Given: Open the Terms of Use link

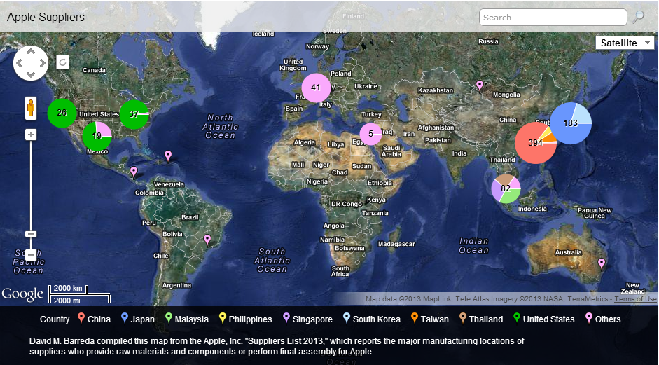Looking at the screenshot, I should [x=635, y=299].
